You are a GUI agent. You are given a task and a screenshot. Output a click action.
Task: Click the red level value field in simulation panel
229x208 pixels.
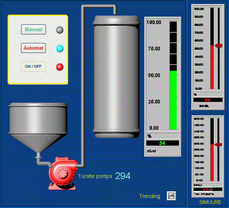208,100
